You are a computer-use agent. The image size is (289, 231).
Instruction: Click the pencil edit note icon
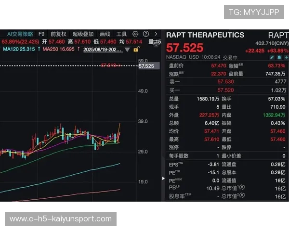click(272, 57)
